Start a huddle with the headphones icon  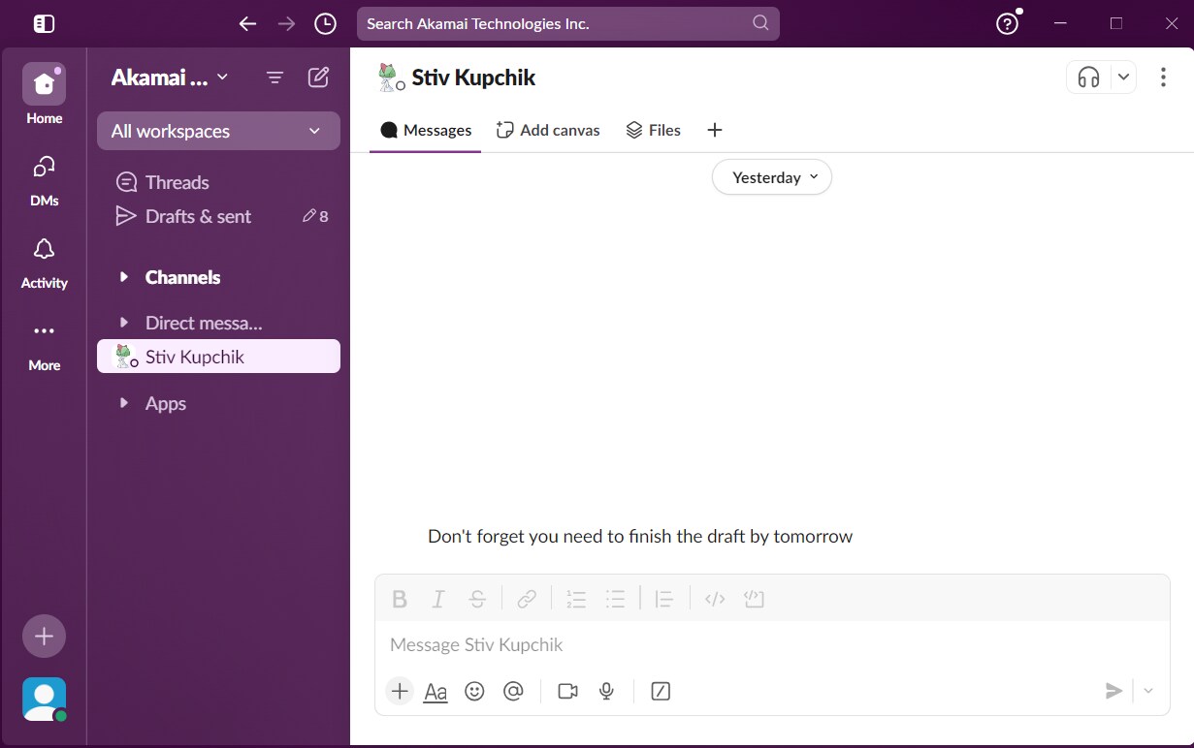point(1088,78)
